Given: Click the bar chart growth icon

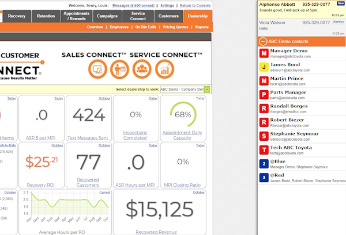Looking at the screenshot, I should (165, 70).
